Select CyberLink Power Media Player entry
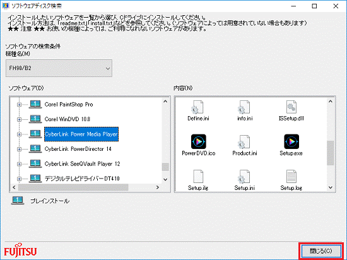347x260 pixels. [x=81, y=134]
